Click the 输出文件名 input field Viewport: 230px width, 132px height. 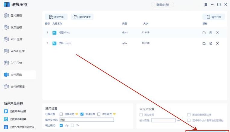pos(87,120)
